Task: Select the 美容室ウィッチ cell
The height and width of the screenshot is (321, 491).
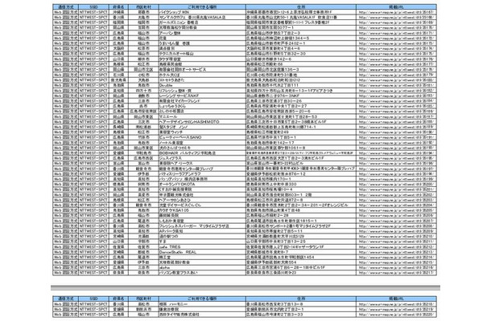Action: tap(202, 132)
